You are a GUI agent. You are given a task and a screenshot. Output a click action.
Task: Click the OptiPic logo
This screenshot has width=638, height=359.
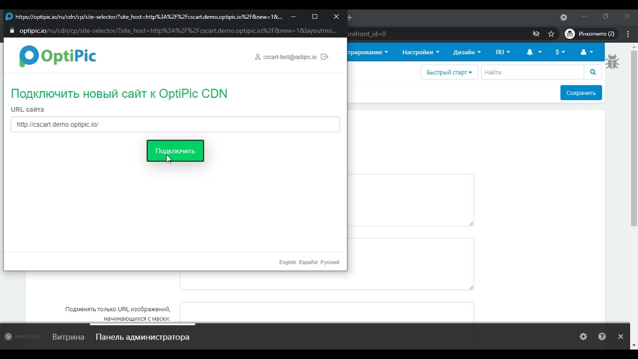pos(57,56)
